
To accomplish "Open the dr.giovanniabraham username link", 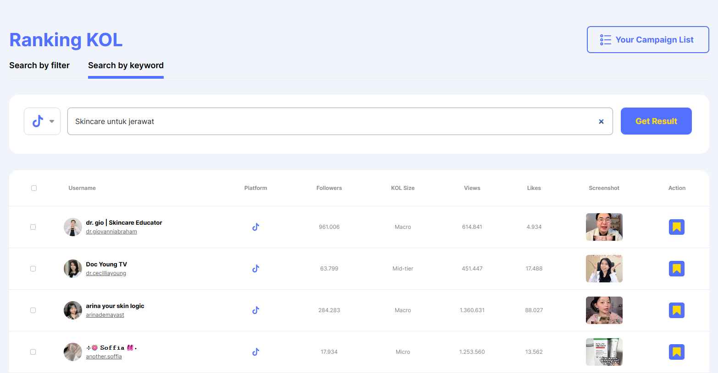I will [x=111, y=232].
